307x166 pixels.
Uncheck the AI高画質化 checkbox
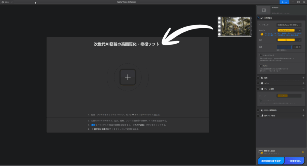coord(258,18)
